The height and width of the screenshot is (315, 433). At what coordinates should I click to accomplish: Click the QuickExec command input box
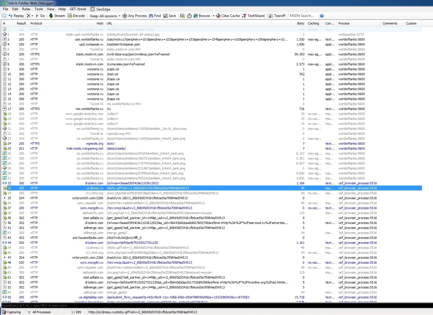coord(216,305)
